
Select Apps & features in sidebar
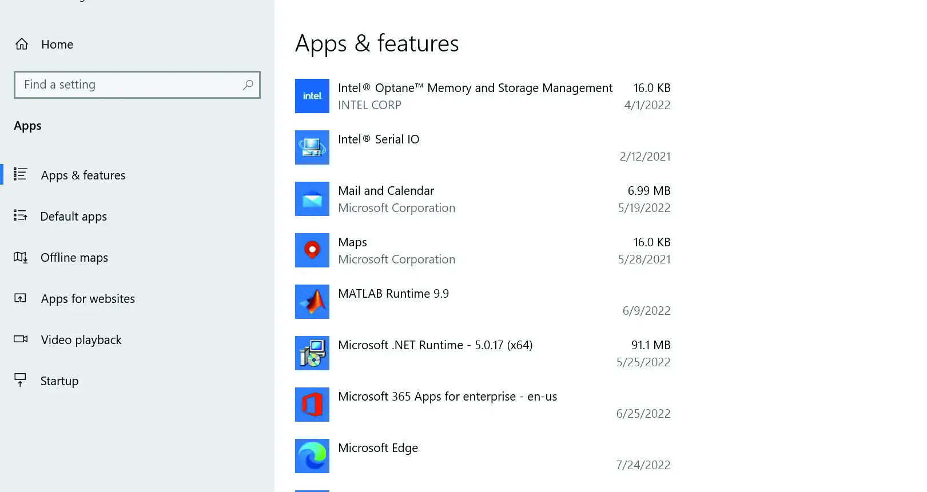coord(83,175)
